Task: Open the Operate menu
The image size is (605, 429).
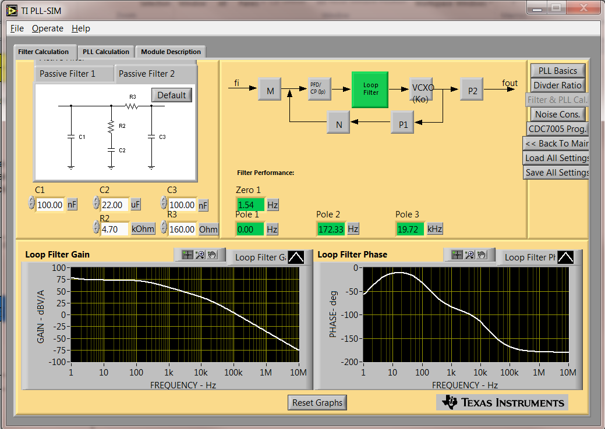Action: (48, 28)
